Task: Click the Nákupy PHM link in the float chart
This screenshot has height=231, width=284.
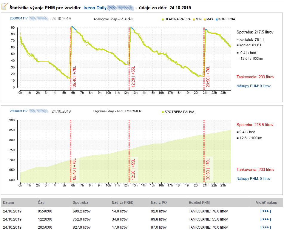Action: [253, 86]
